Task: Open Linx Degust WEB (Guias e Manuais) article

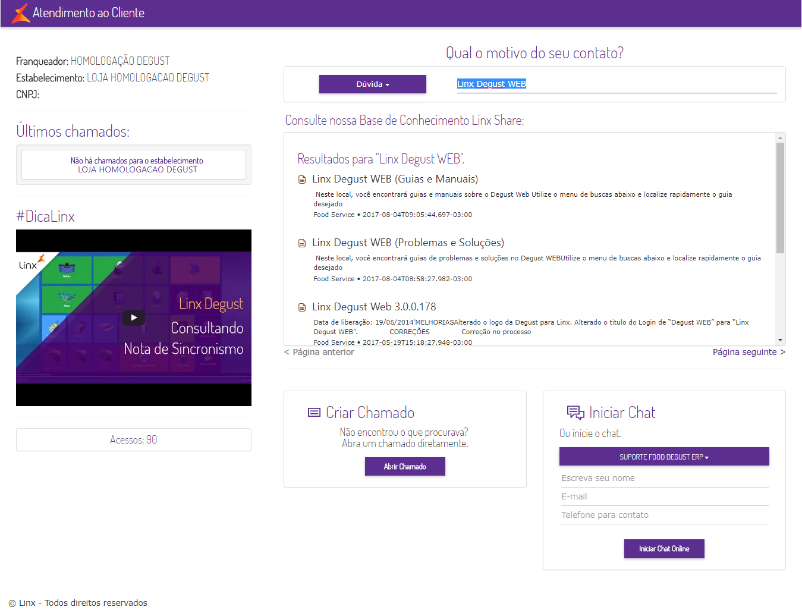Action: (x=395, y=179)
